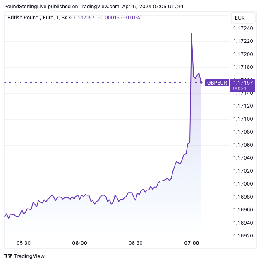This screenshot has height=263, width=261.
Task: Click the SAXO data source label
Action: pos(68,18)
